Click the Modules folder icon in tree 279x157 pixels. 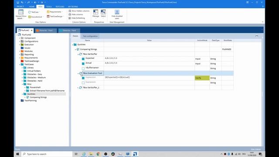(x=22, y=51)
